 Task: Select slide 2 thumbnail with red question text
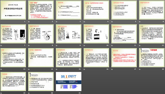(41, 10)
